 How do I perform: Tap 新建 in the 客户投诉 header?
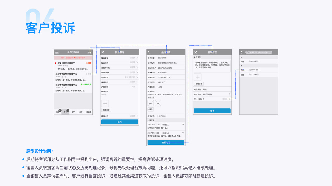pyautogui.click(x=89, y=53)
